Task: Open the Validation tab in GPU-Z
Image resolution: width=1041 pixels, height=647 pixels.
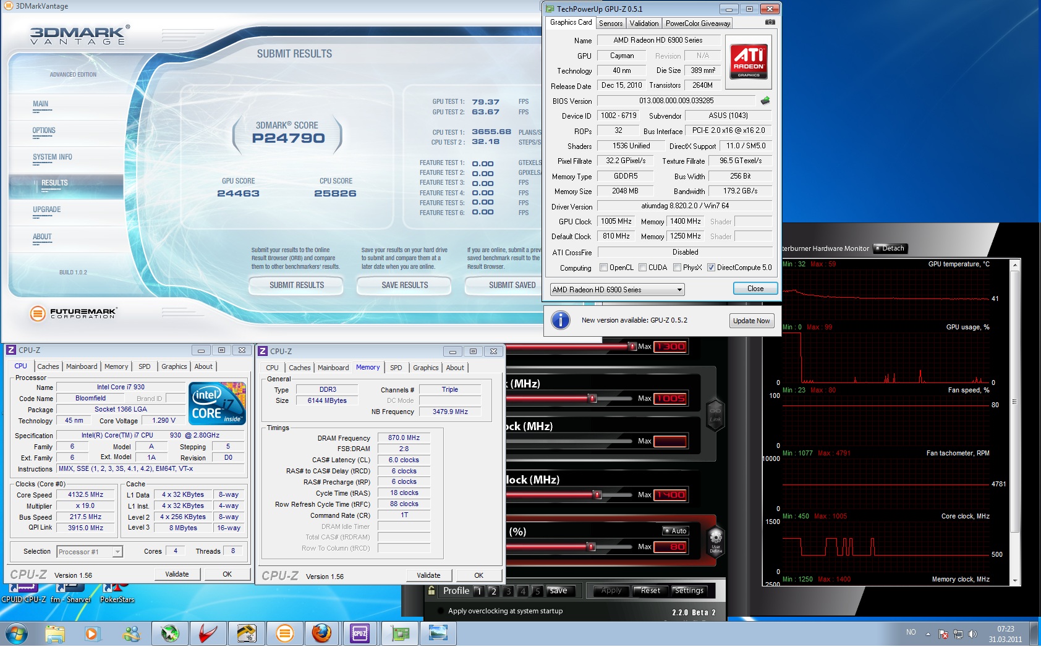Action: pos(644,23)
